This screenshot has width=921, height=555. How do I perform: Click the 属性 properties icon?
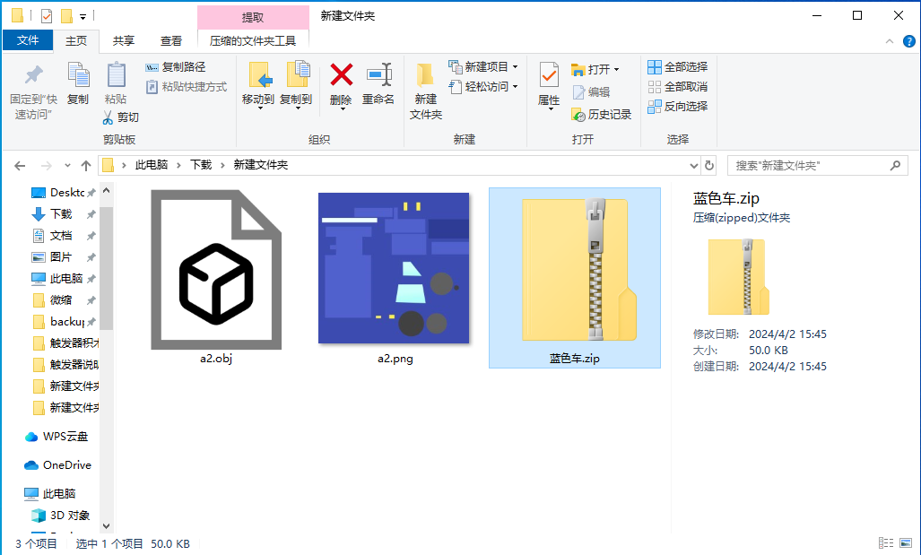(549, 76)
